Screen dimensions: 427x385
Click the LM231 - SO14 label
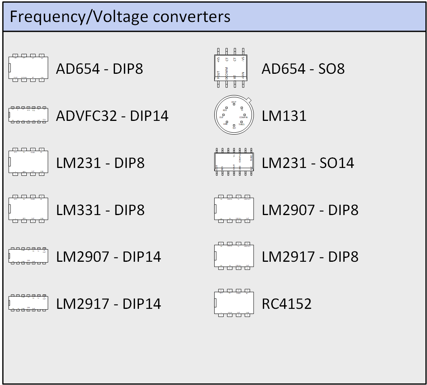click(308, 163)
